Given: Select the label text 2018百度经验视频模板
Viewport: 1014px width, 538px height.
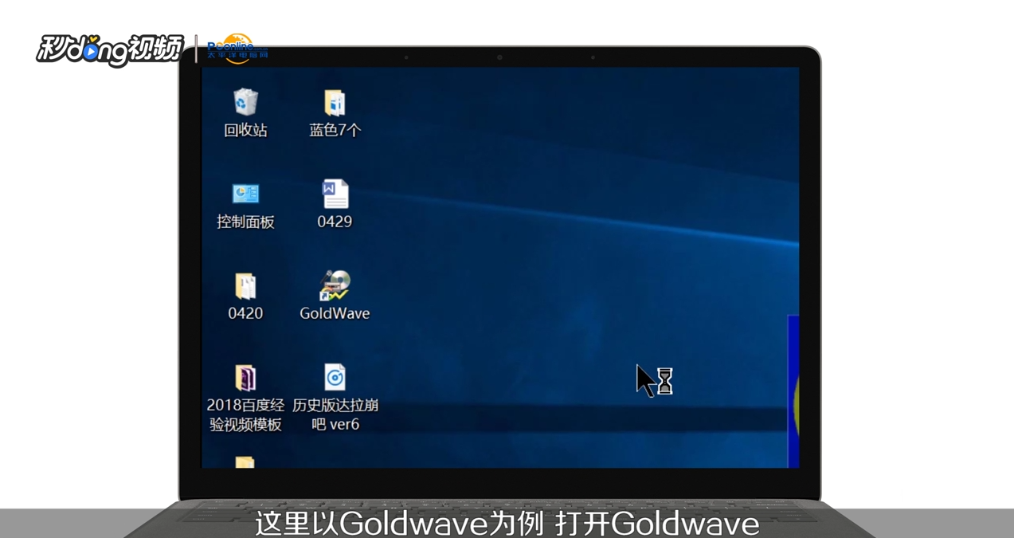Looking at the screenshot, I should click(245, 414).
